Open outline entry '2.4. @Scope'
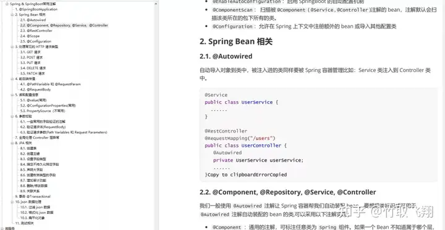This screenshot has width=445, height=230. click(30, 36)
